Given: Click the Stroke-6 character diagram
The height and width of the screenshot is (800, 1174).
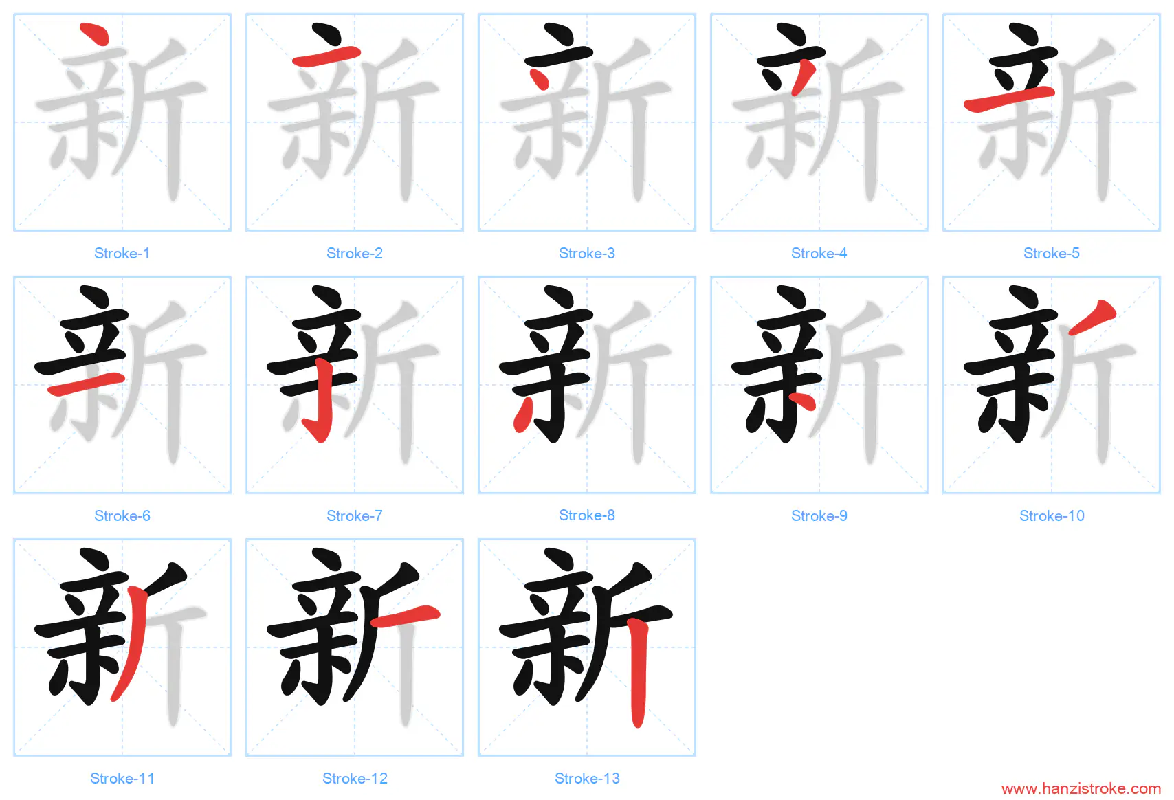Looking at the screenshot, I should click(122, 385).
